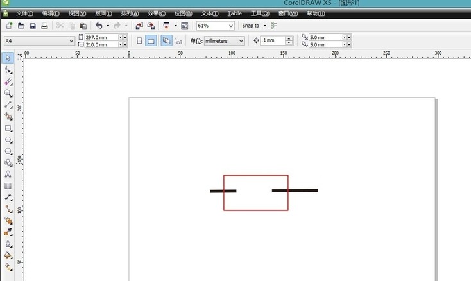Activate the Text tool
Viewport: 471px width, 281px height.
[x=8, y=174]
